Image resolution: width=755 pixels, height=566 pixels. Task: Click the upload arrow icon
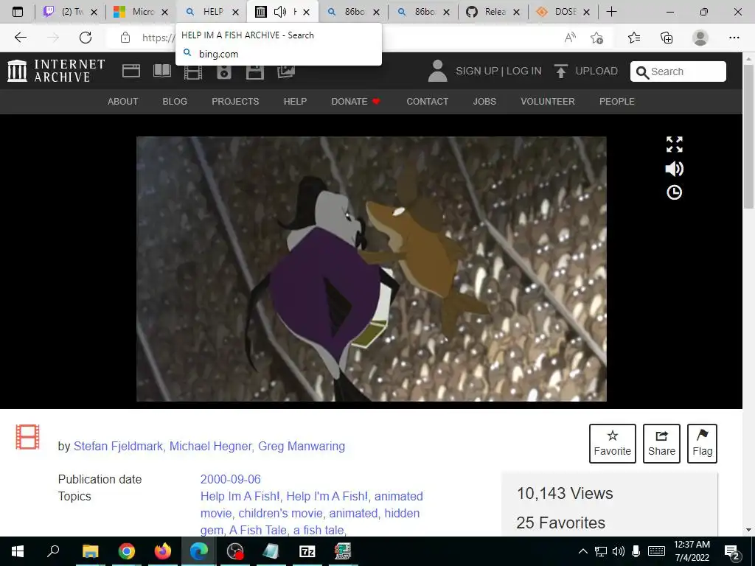coord(560,71)
